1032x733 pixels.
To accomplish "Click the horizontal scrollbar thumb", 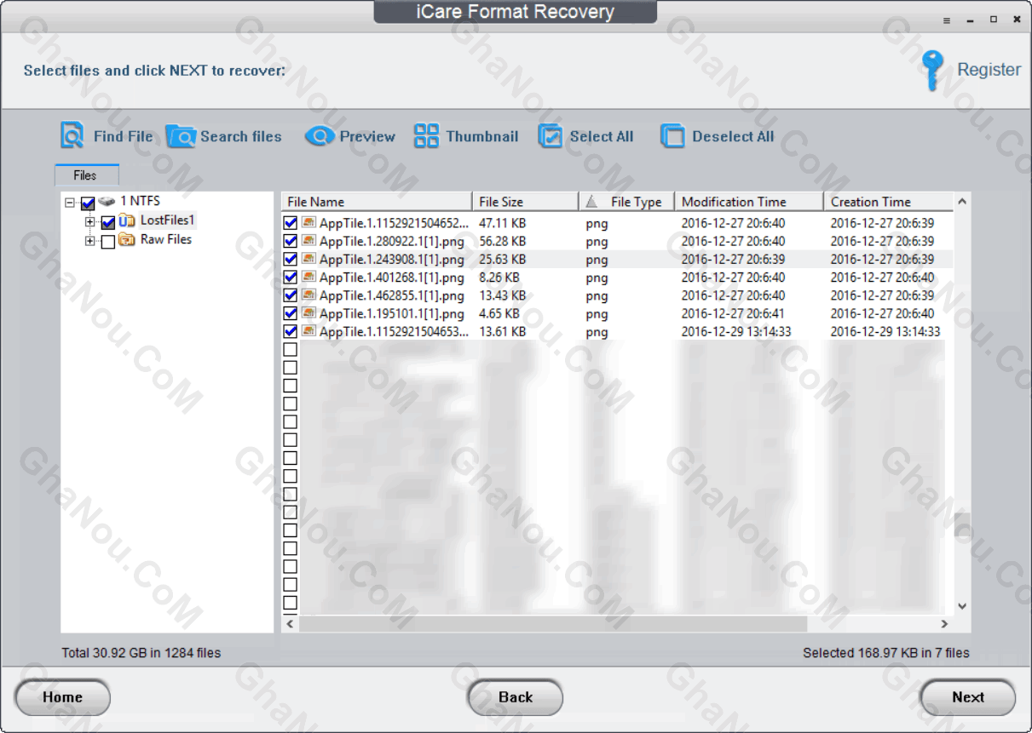I will click(553, 624).
